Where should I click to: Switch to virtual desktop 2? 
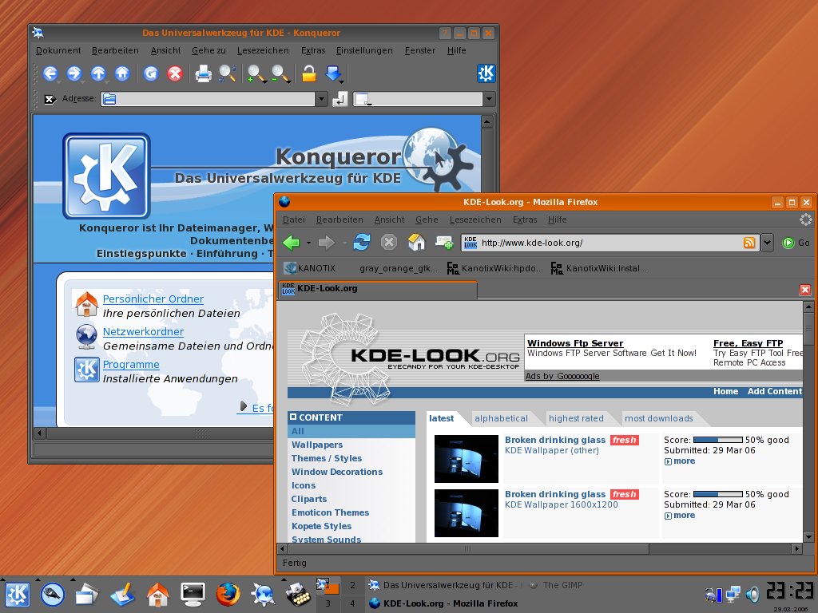coord(352,585)
